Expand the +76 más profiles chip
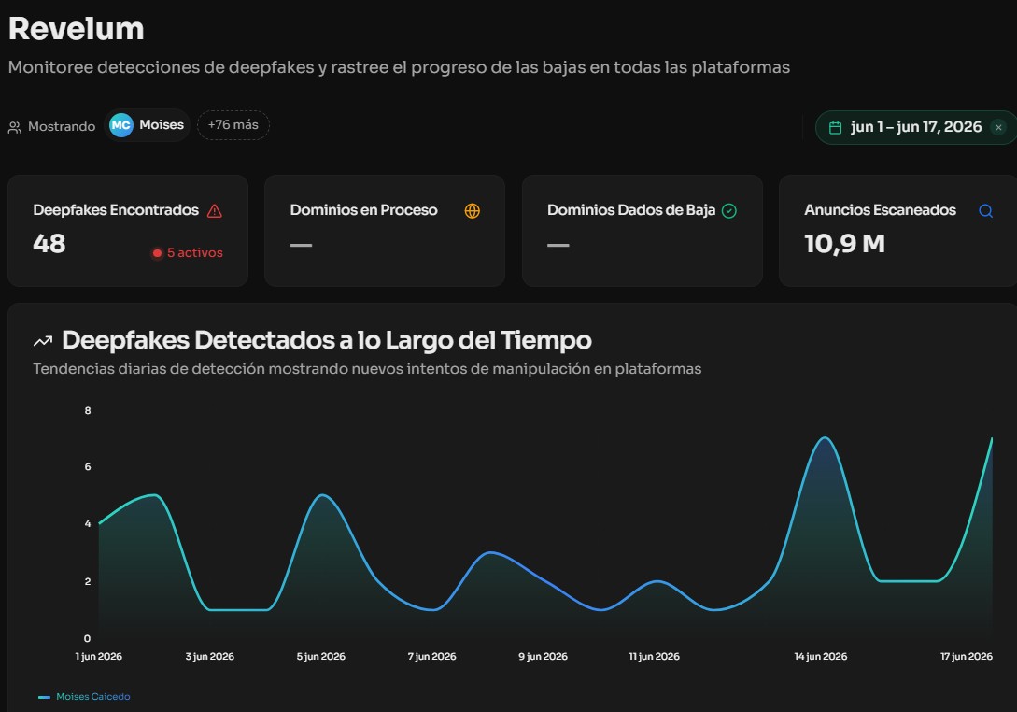This screenshot has height=712, width=1017. click(x=233, y=125)
